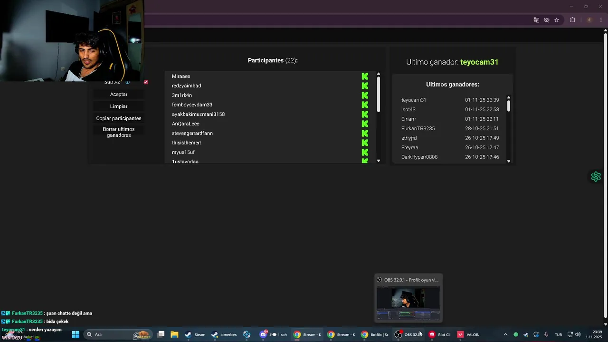Image resolution: width=608 pixels, height=342 pixels.
Task: Click the Limpiar button
Action: click(x=119, y=106)
